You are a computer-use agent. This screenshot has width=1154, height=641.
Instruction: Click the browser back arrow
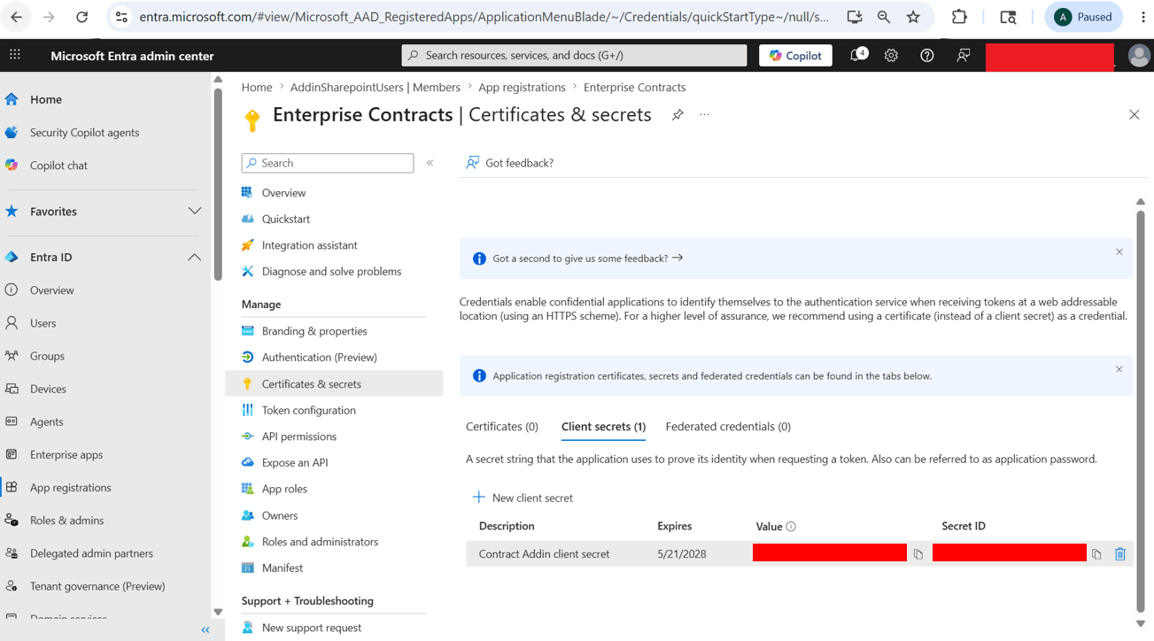pos(17,17)
